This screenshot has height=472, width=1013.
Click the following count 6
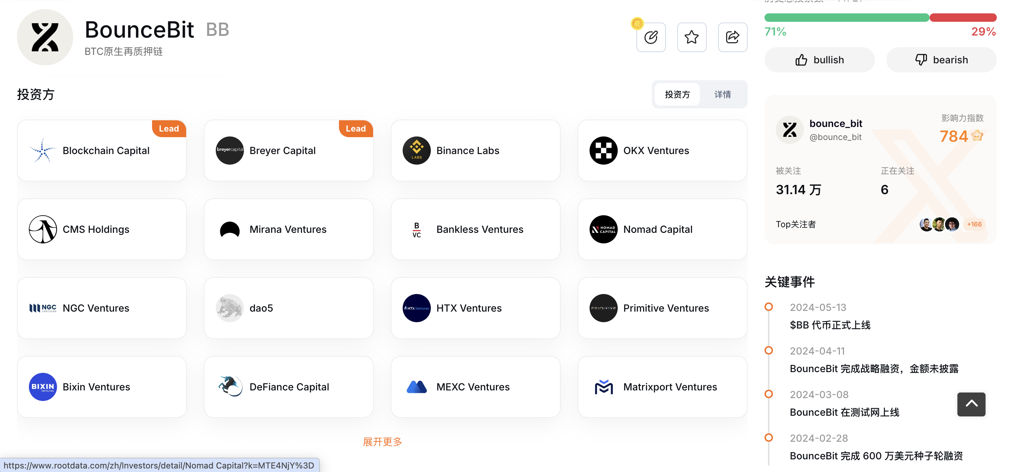click(884, 190)
